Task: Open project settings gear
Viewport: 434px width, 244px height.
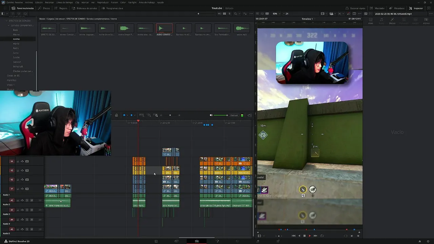Action: point(429,241)
